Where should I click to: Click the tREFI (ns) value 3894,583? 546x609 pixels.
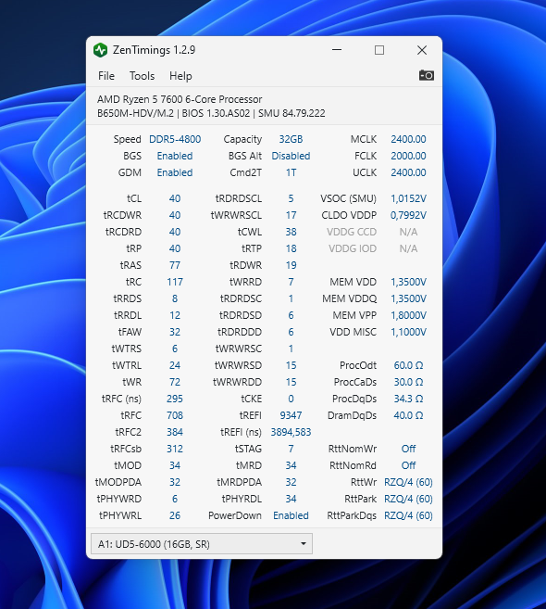291,432
